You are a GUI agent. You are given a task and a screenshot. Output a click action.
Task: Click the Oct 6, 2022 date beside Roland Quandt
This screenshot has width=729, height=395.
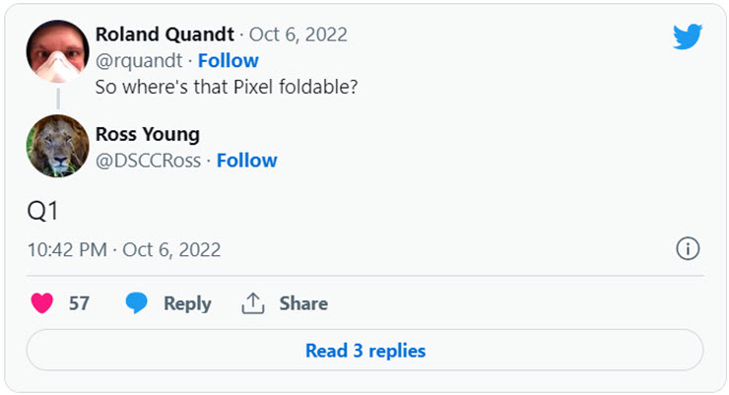pyautogui.click(x=298, y=34)
